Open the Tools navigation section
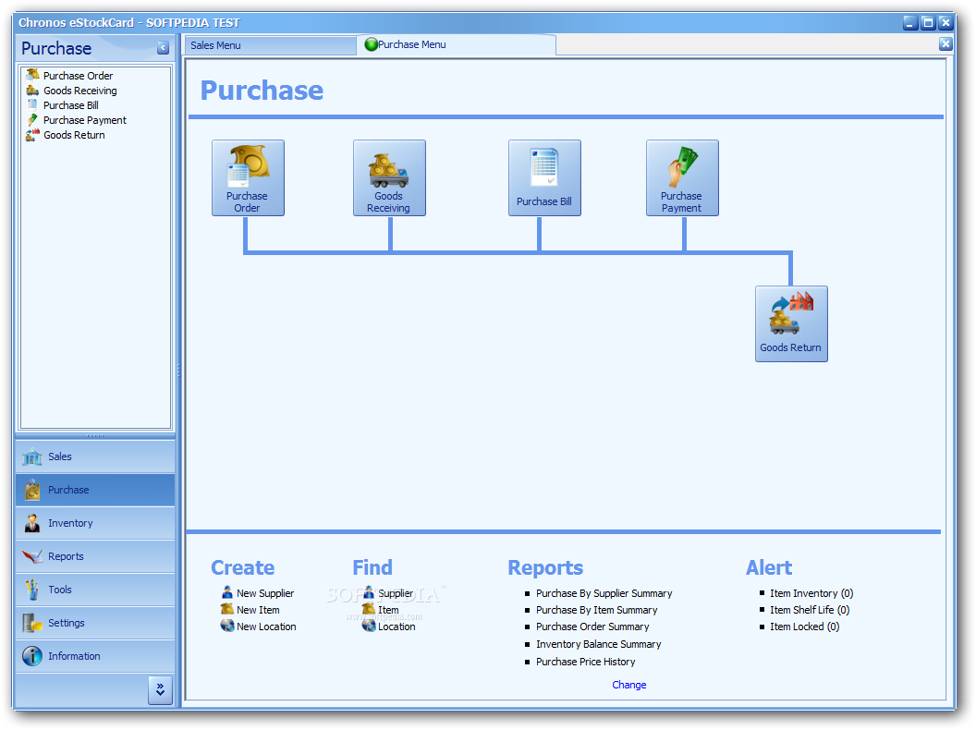Screen dimensions: 976x730 [95, 590]
